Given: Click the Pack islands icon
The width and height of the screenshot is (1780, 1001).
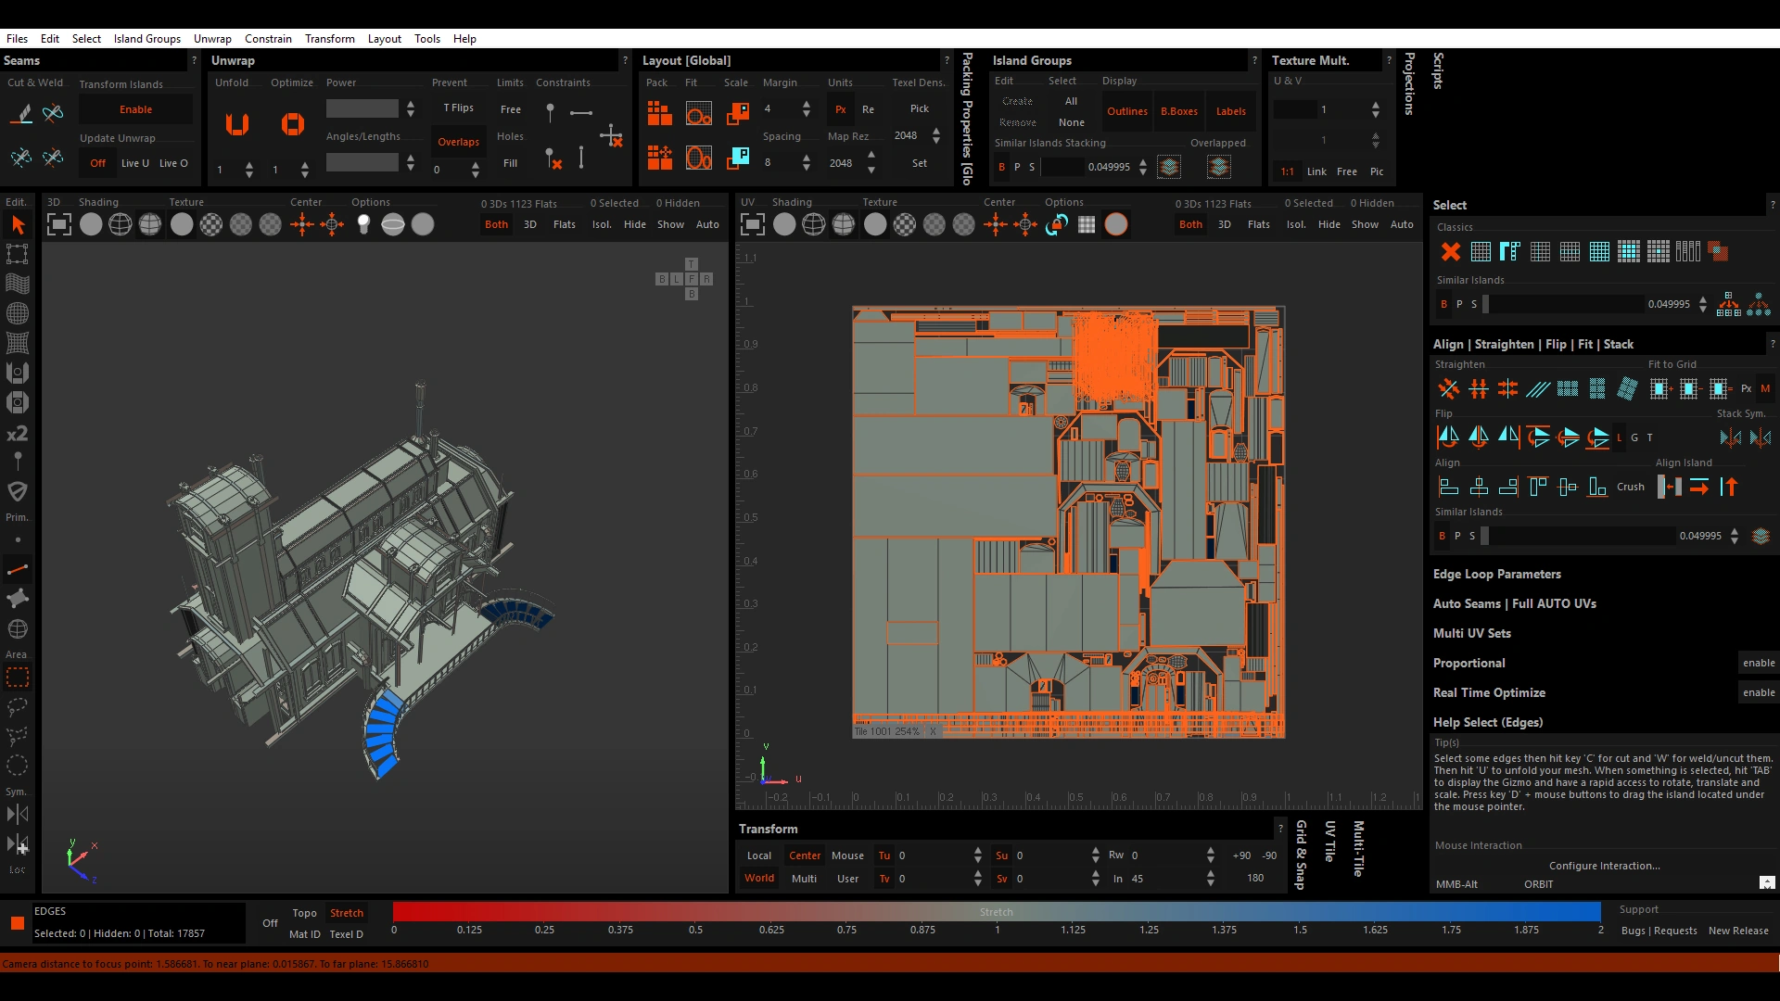Looking at the screenshot, I should (x=659, y=113).
